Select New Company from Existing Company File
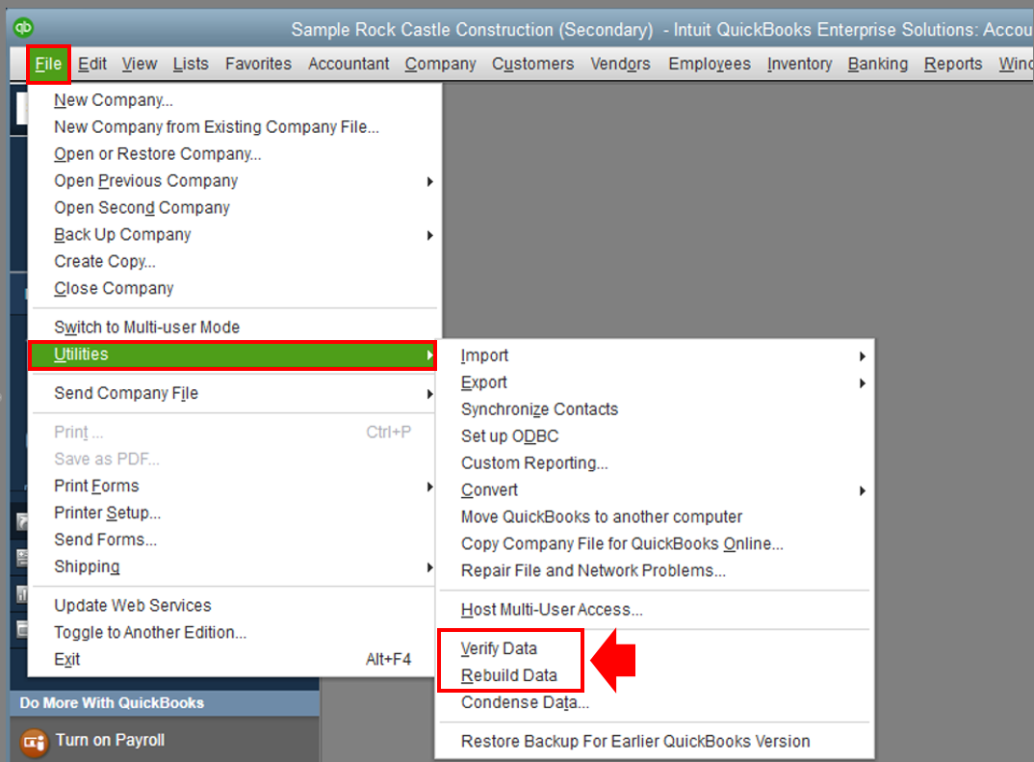The width and height of the screenshot is (1034, 762). (x=234, y=126)
